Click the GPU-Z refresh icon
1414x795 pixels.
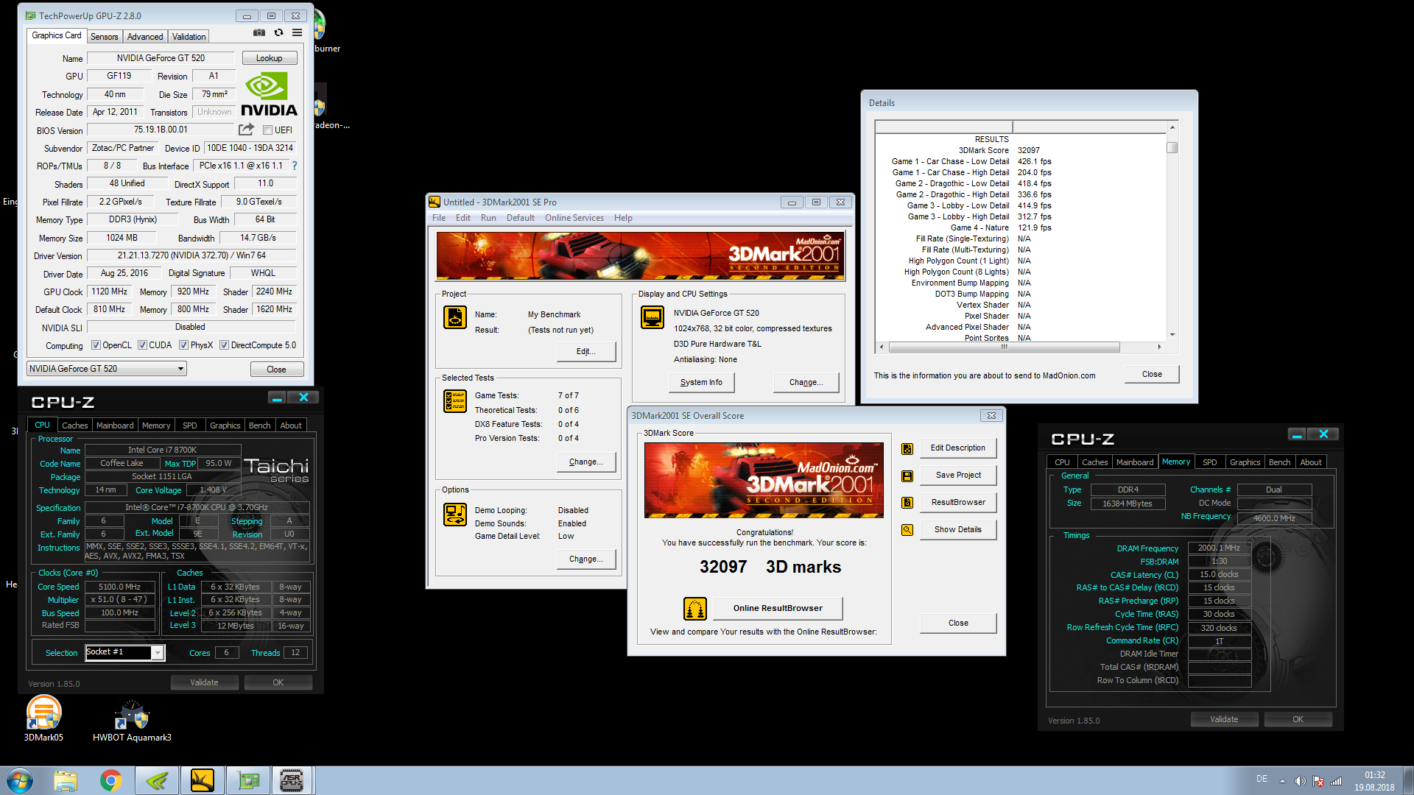tap(278, 32)
